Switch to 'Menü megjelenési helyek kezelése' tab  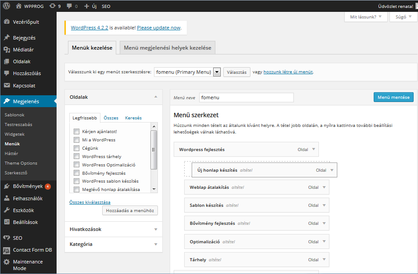point(167,48)
